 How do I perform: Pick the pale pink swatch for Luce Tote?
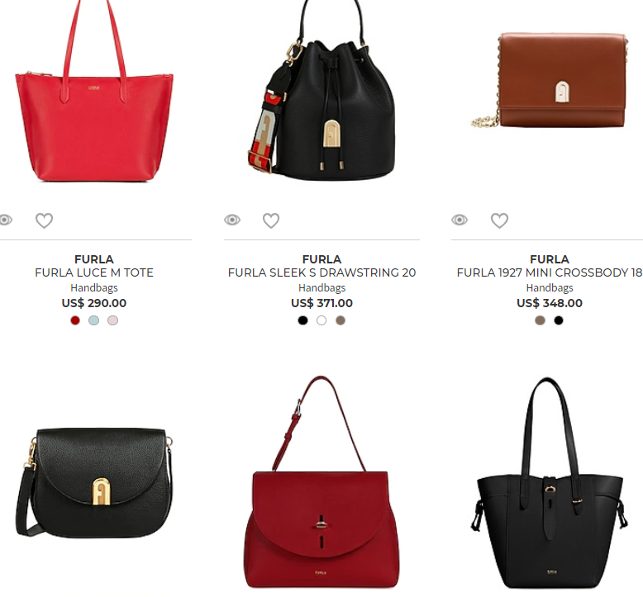tap(112, 320)
